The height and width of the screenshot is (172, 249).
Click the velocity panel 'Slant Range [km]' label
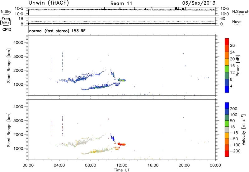pyautogui.click(x=9, y=129)
